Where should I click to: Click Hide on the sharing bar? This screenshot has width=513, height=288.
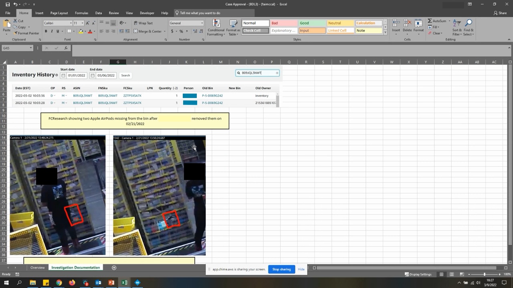[x=301, y=269]
